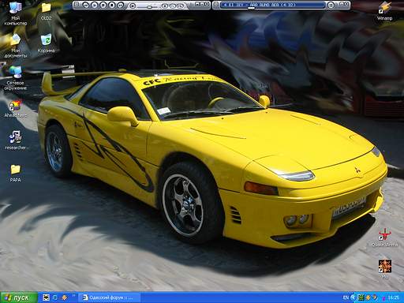Select the Мои документы icon

pyautogui.click(x=15, y=46)
